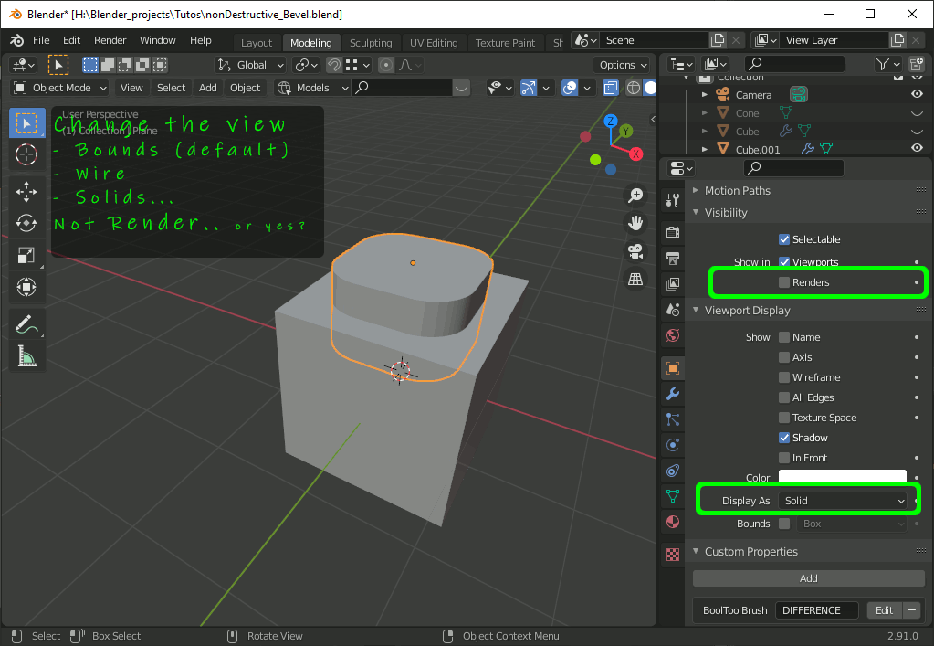Select the Annotate tool

[26, 324]
